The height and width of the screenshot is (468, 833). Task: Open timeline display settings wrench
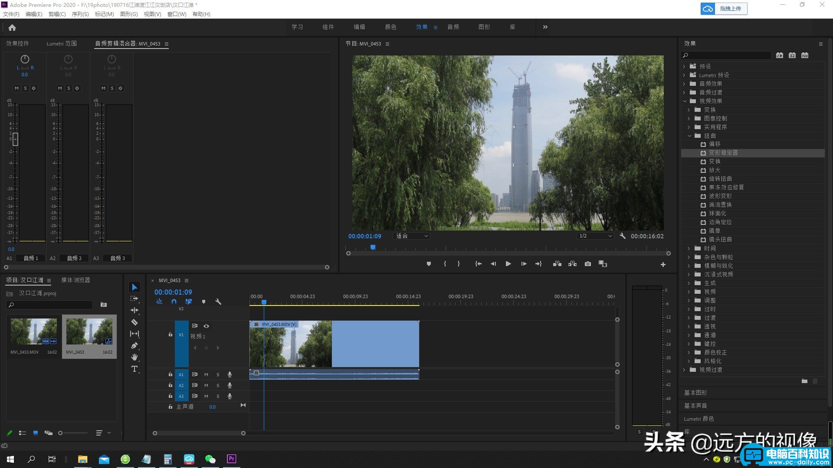coord(218,302)
